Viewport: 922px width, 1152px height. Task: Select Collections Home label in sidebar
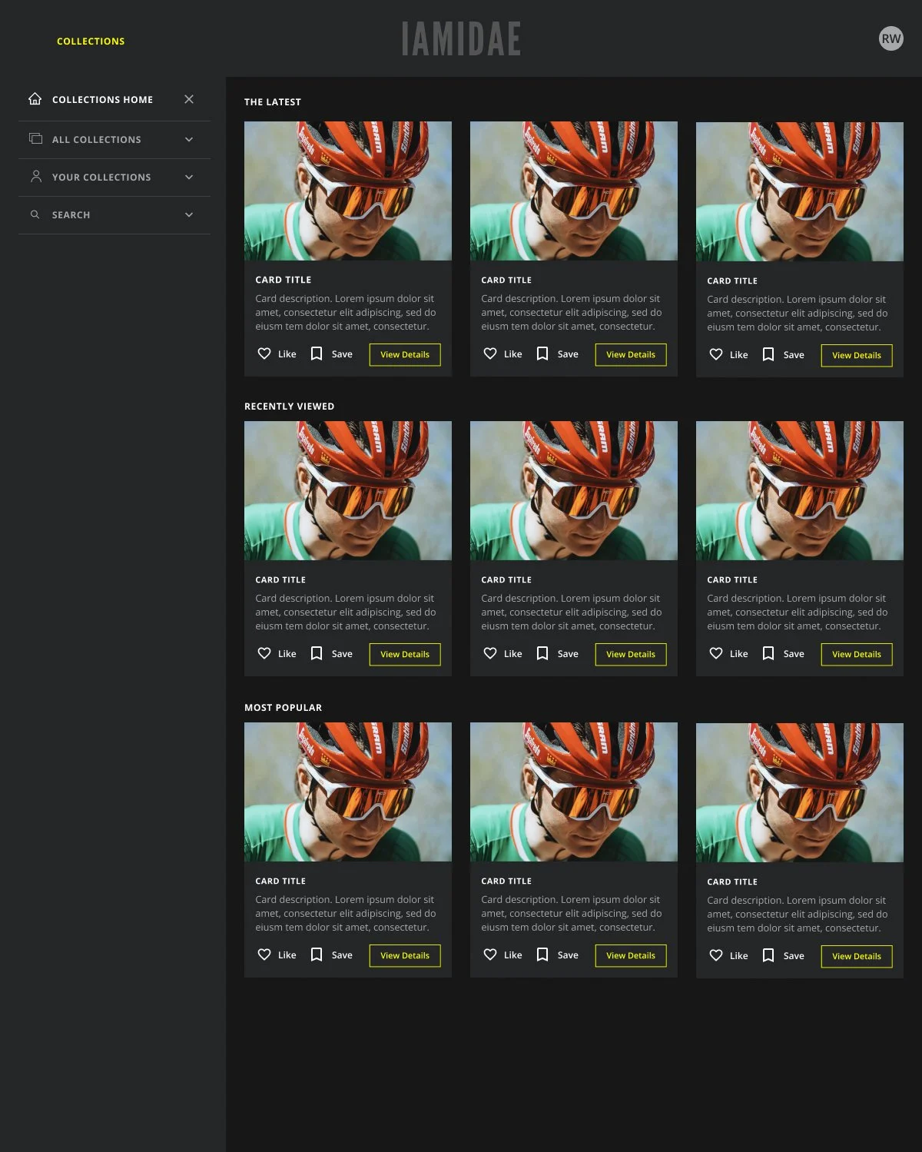click(102, 100)
